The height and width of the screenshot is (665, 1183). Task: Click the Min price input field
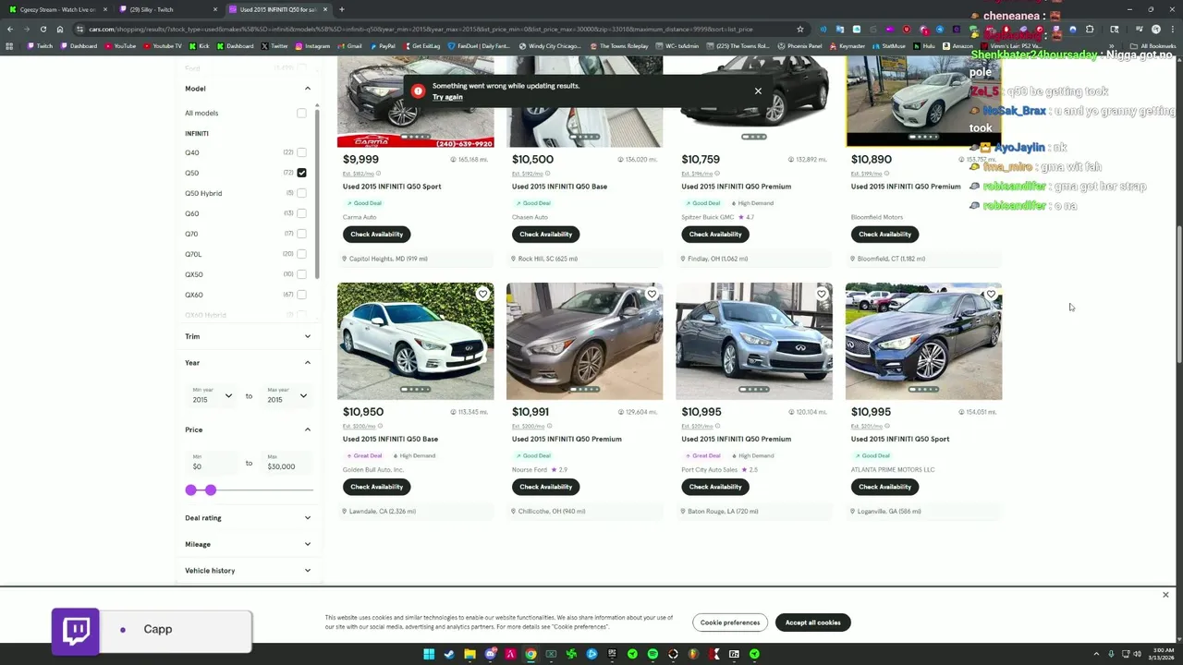(212, 463)
